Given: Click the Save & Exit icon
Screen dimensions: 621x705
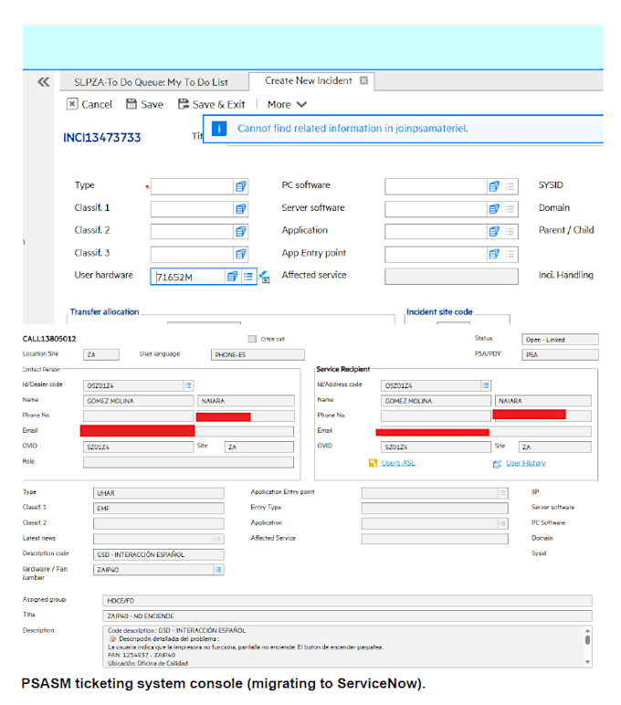Looking at the screenshot, I should coord(183,104).
